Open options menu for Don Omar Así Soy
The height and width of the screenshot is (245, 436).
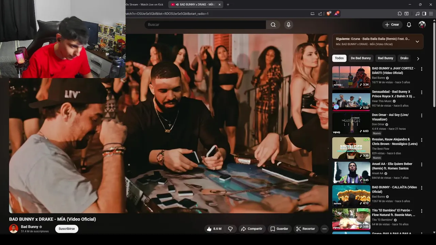(422, 115)
